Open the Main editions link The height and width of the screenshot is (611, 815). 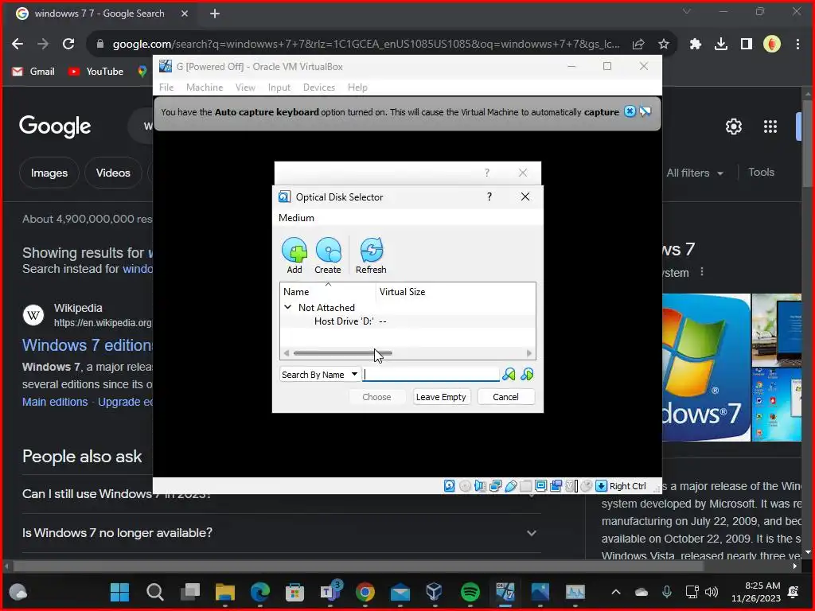tap(55, 402)
